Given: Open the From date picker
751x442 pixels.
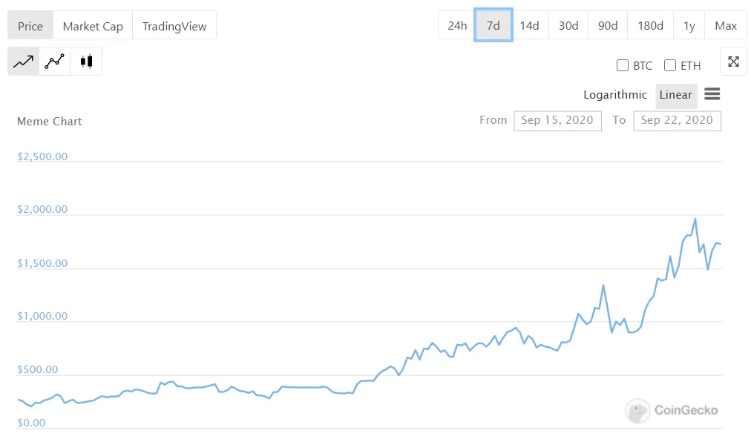Looking at the screenshot, I should 557,120.
